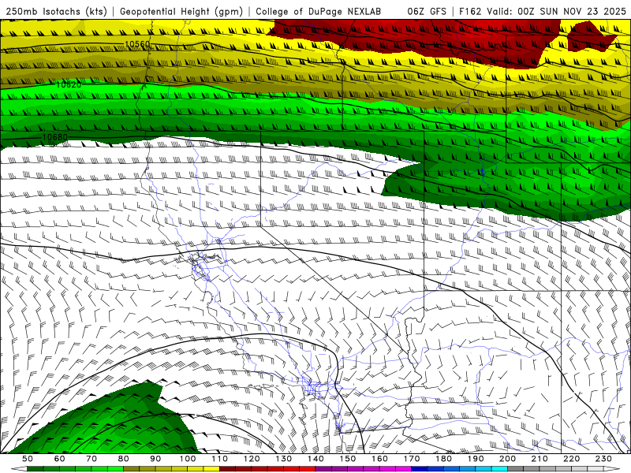
Task: Click the 110 value on the color scale
Action: [x=219, y=459]
